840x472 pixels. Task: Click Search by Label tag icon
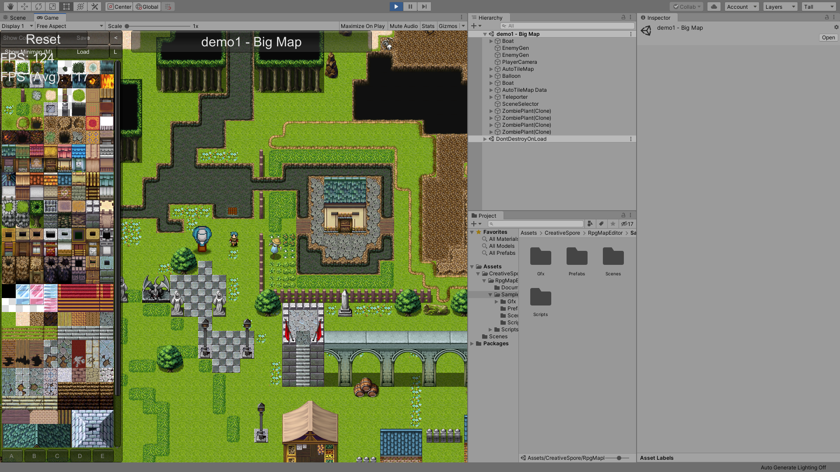(601, 224)
